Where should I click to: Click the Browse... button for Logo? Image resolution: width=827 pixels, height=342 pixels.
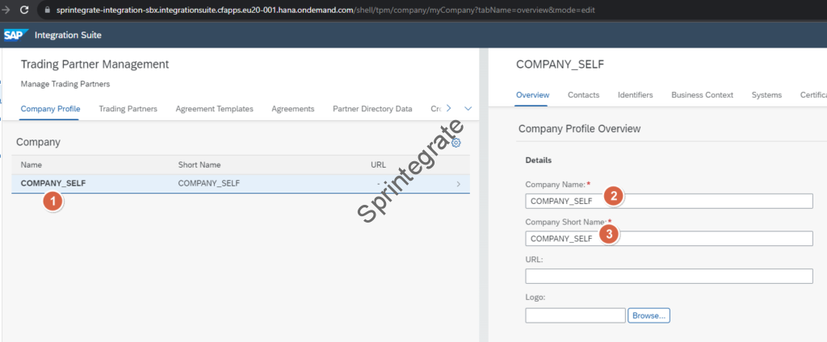[x=649, y=315]
